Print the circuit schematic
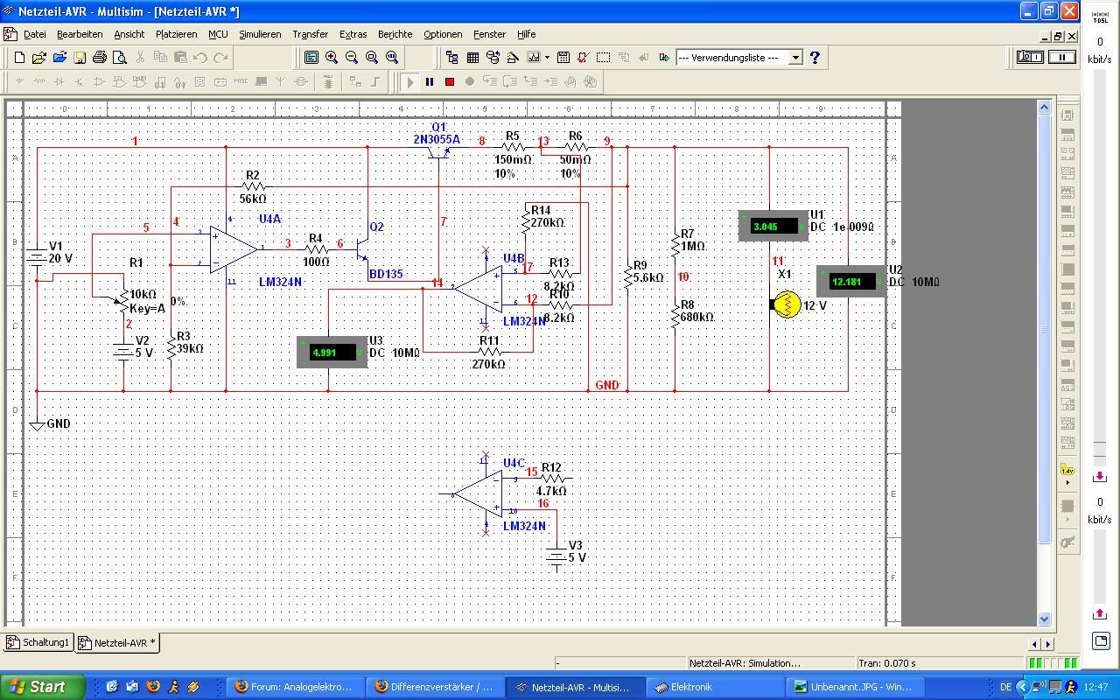 click(x=100, y=58)
